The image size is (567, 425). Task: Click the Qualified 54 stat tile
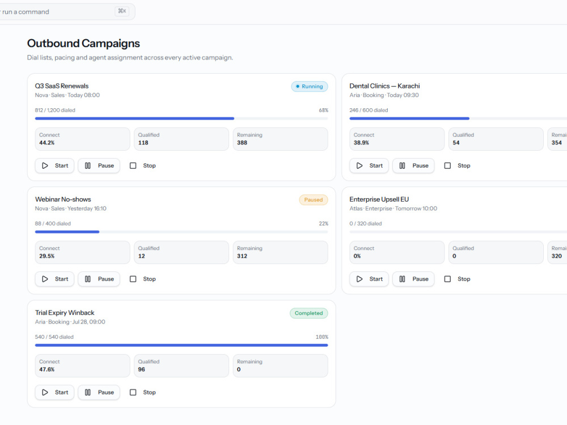496,139
